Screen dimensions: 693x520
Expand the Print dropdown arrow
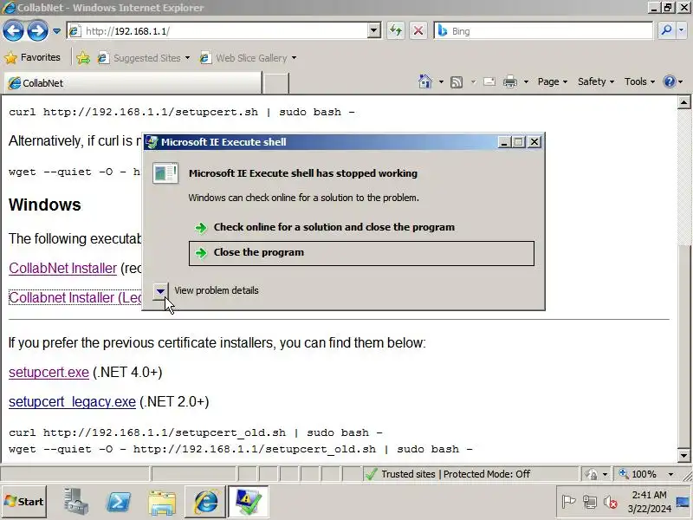pyautogui.click(x=526, y=81)
